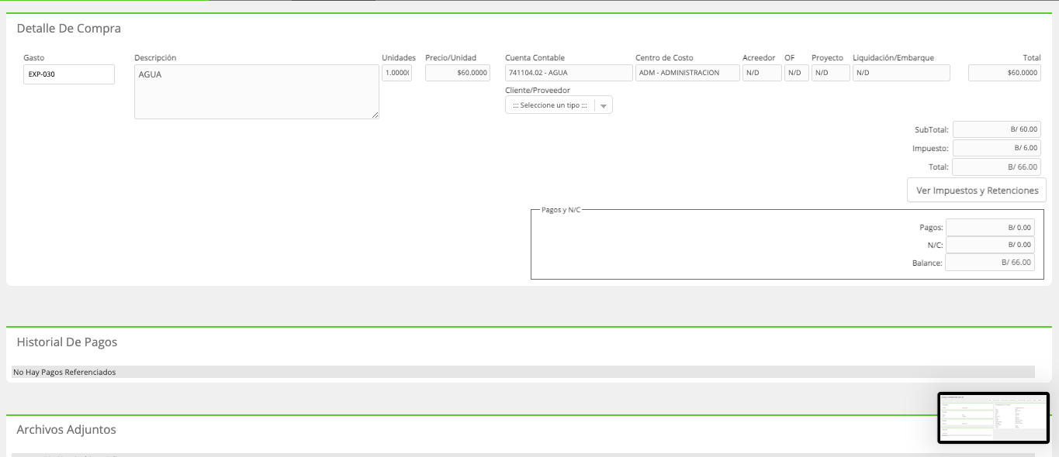Click the Balance field showing B/ 66.00

click(x=990, y=263)
